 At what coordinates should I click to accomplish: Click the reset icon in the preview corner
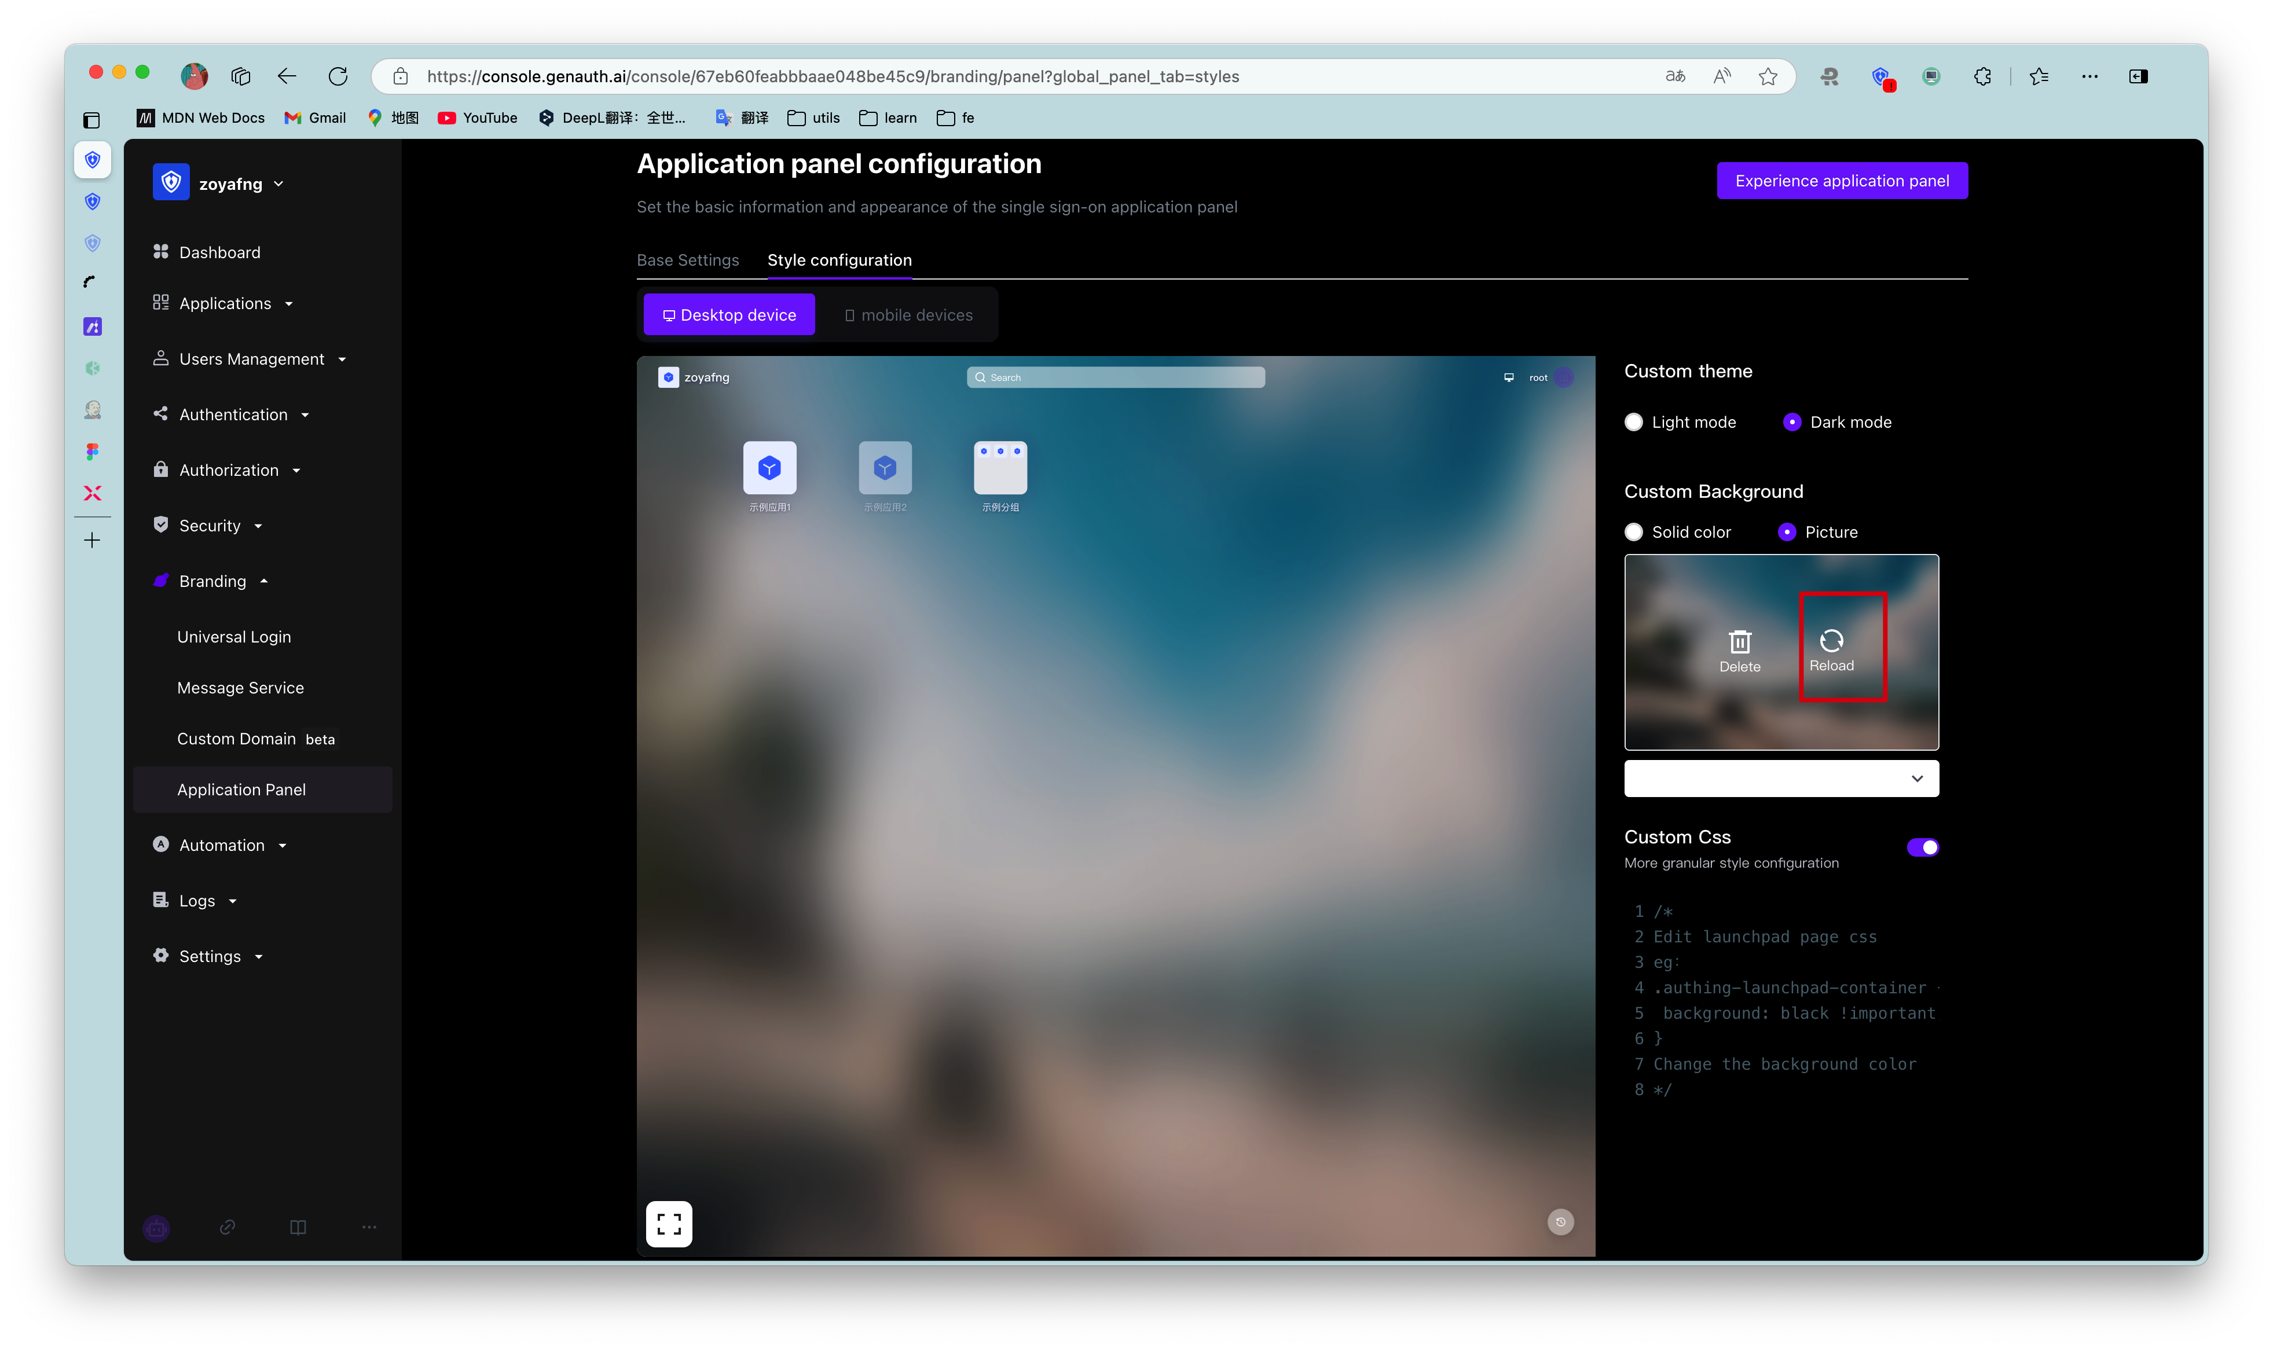1560,1222
